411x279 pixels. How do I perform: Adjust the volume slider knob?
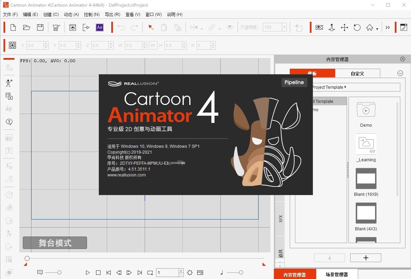pos(241,272)
